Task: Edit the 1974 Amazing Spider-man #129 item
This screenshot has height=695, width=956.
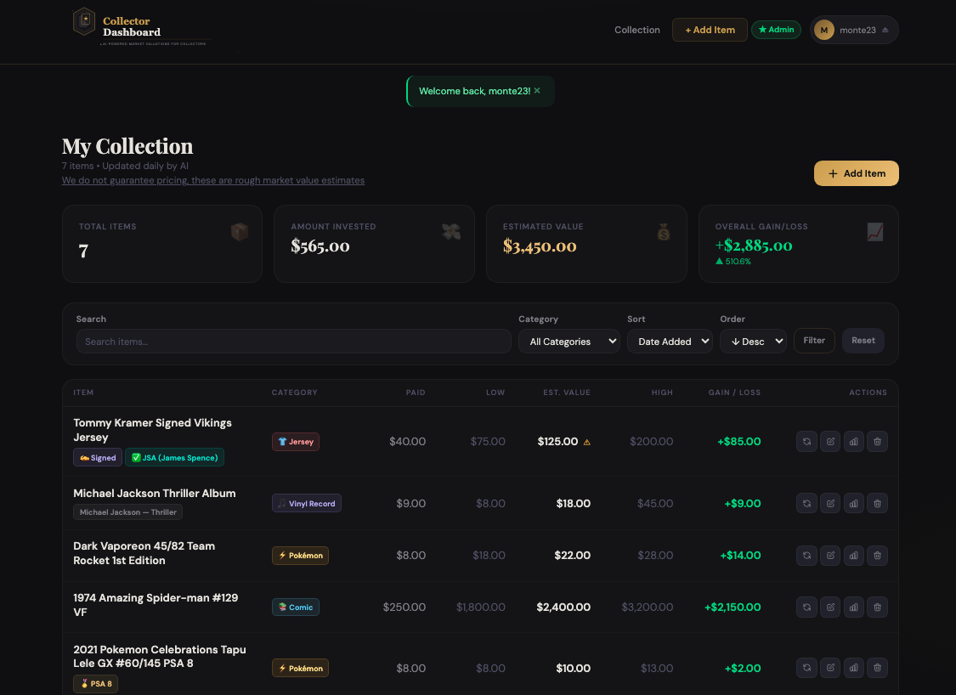Action: (830, 607)
